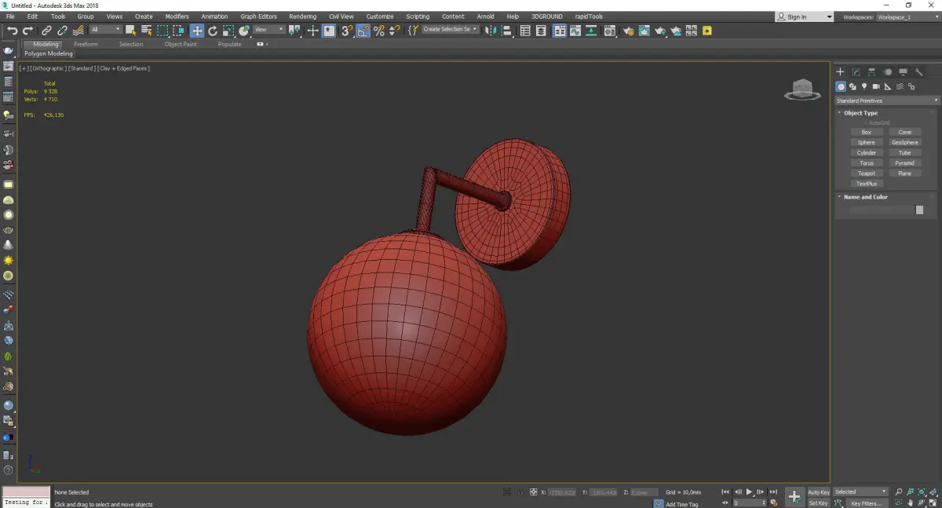Open the Standard Primitives category dropdown
The image size is (942, 508).
point(887,101)
